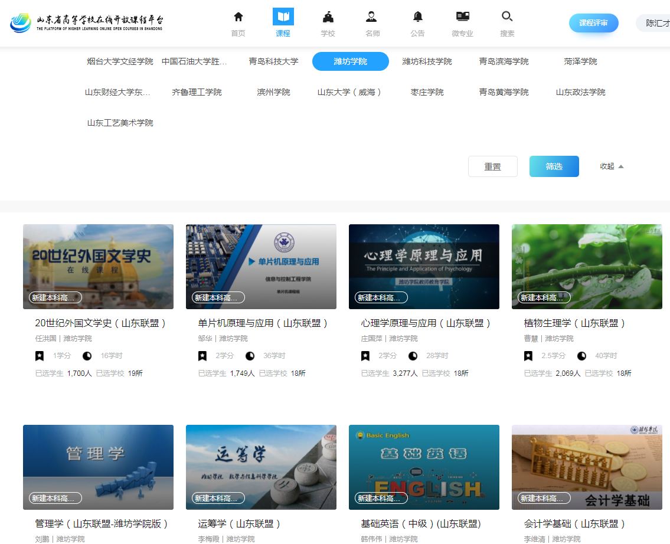Screen dimensions: 670x544
Task: Open the 20世纪外国文学史（山东联盟） title link
Action: coord(101,323)
